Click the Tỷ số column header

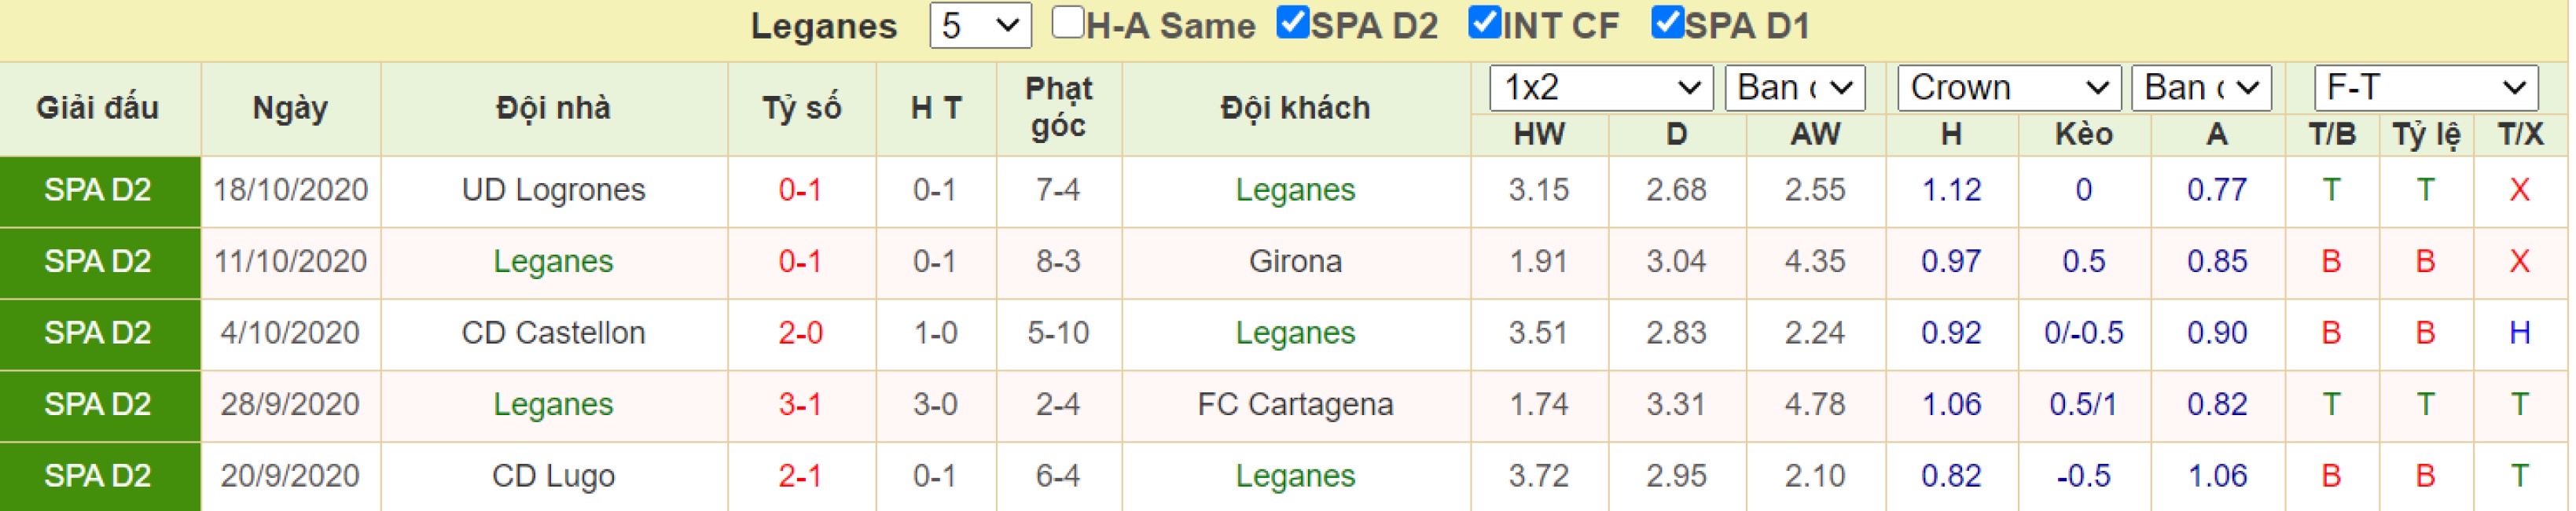click(x=801, y=108)
